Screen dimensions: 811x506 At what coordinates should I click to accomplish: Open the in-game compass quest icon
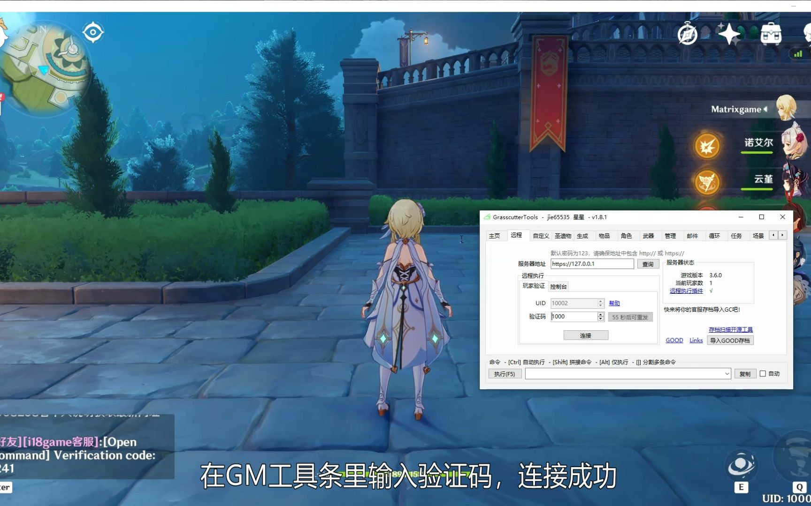click(688, 34)
